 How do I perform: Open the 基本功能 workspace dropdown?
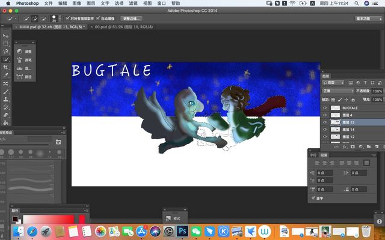tap(368, 19)
